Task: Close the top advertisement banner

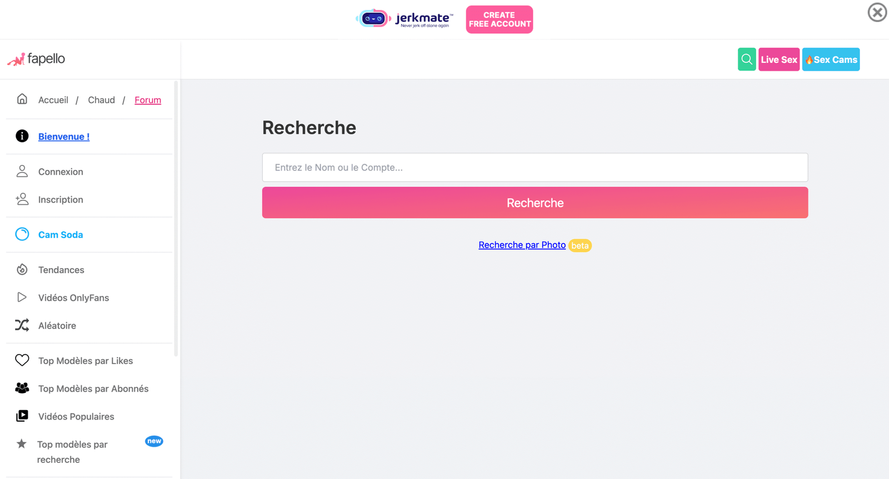Action: (877, 12)
